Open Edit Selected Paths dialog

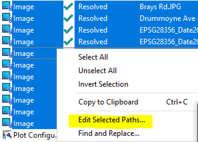[x=112, y=120]
